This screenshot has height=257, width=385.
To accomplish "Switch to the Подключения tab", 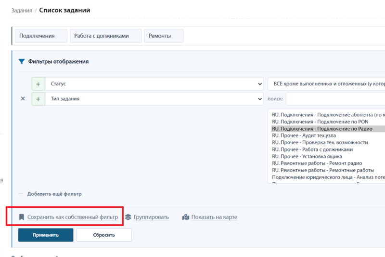I will point(41,36).
